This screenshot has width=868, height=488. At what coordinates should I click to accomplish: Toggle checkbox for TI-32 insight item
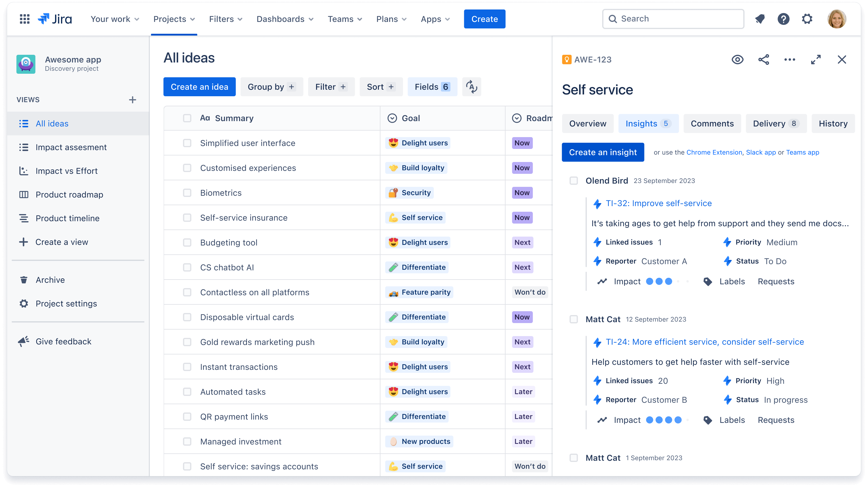(574, 181)
